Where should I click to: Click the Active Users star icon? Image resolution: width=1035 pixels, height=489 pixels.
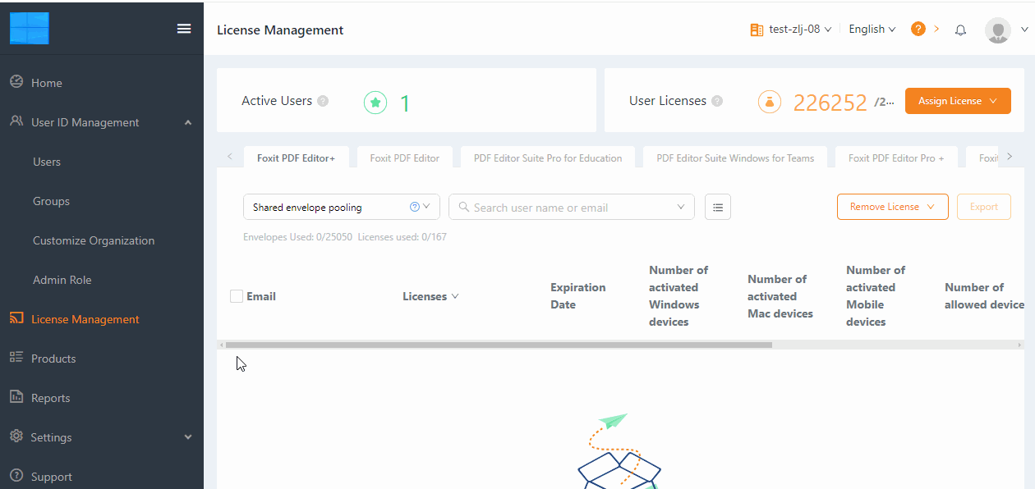pyautogui.click(x=375, y=103)
